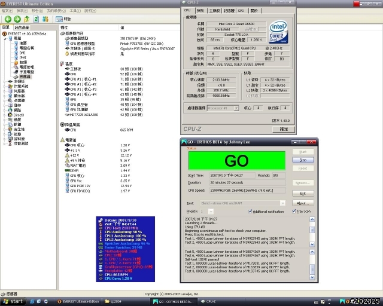Click the Refresh page icon in EVEREST toolbar
Image resolution: width=383 pixels, height=306 pixels.
(x=36, y=19)
